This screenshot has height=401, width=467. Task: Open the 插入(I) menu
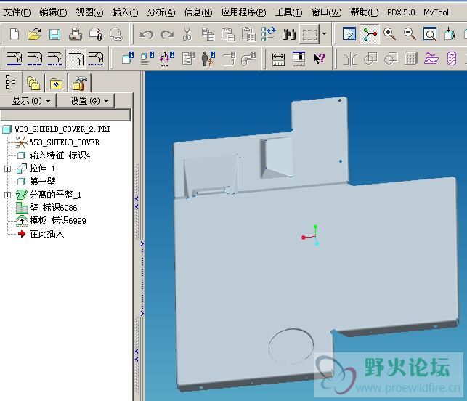(125, 12)
